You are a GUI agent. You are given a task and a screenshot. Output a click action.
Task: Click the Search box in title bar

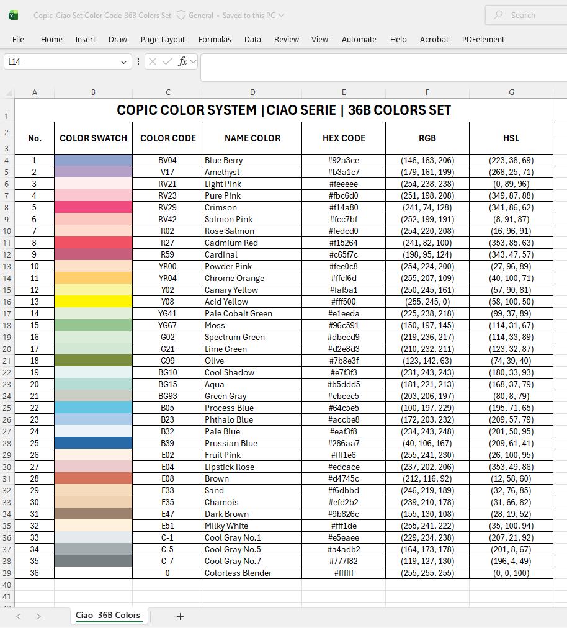tap(526, 16)
